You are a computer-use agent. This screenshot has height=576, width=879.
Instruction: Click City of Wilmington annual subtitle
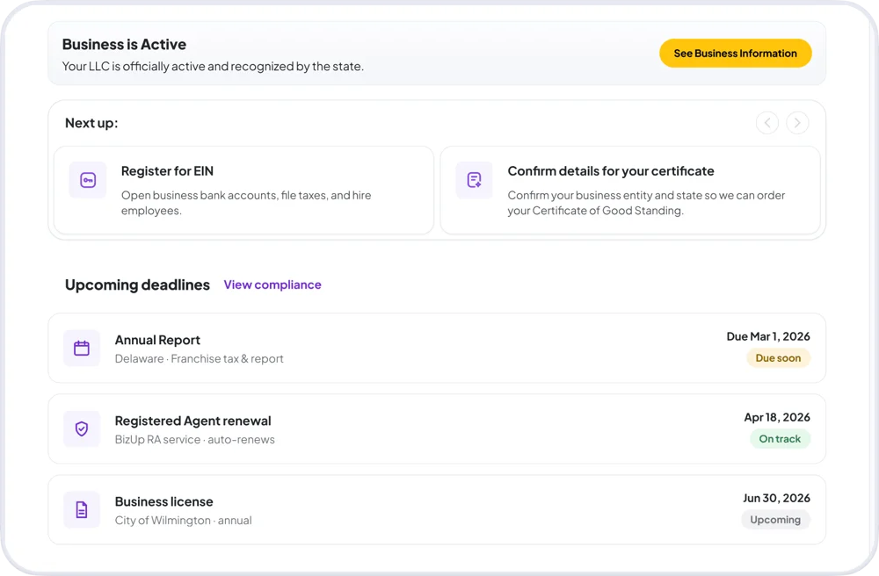click(x=184, y=521)
